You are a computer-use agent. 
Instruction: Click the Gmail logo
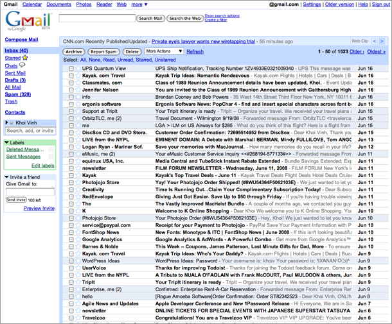pyautogui.click(x=28, y=21)
